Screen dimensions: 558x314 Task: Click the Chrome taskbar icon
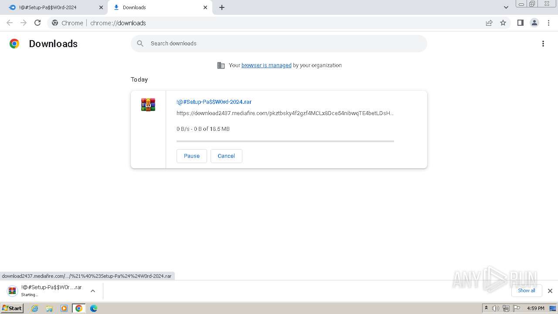79,308
